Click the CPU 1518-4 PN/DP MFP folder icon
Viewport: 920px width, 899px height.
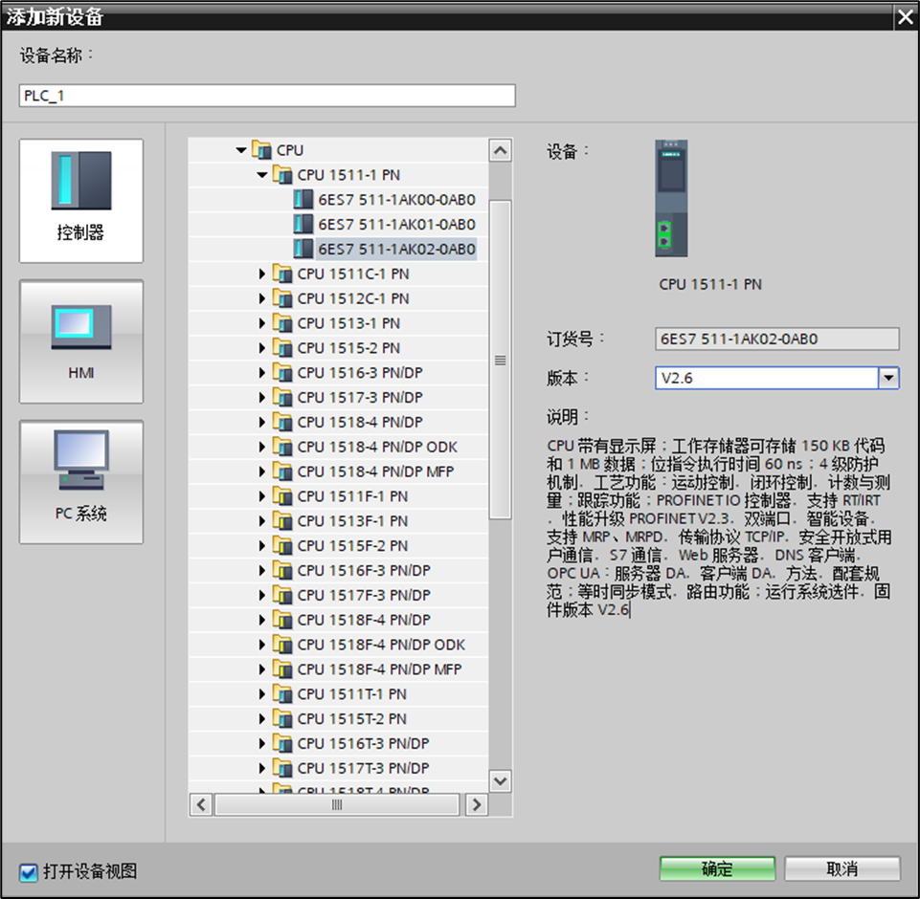pos(282,471)
